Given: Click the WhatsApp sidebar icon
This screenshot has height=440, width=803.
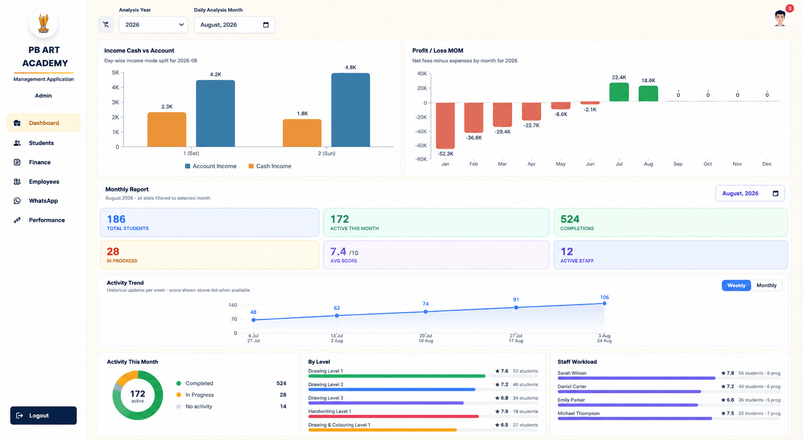Looking at the screenshot, I should pos(17,201).
